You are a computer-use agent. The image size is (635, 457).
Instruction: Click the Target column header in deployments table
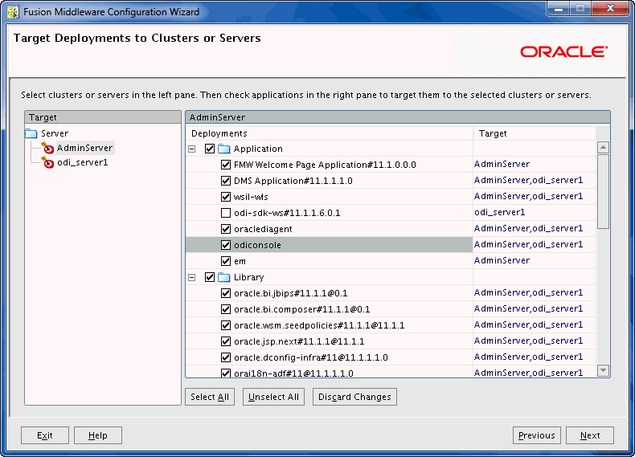click(535, 133)
